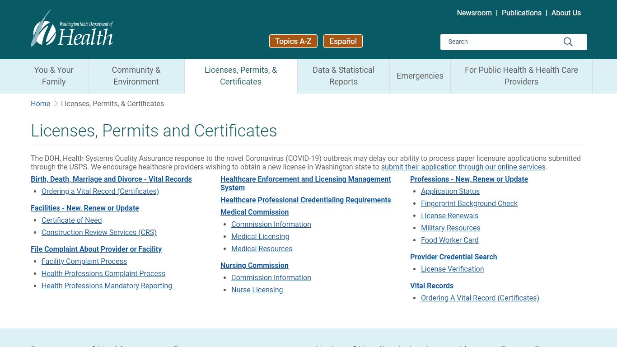617x347 pixels.
Task: Open the You & Your Family menu
Action: coord(54,76)
